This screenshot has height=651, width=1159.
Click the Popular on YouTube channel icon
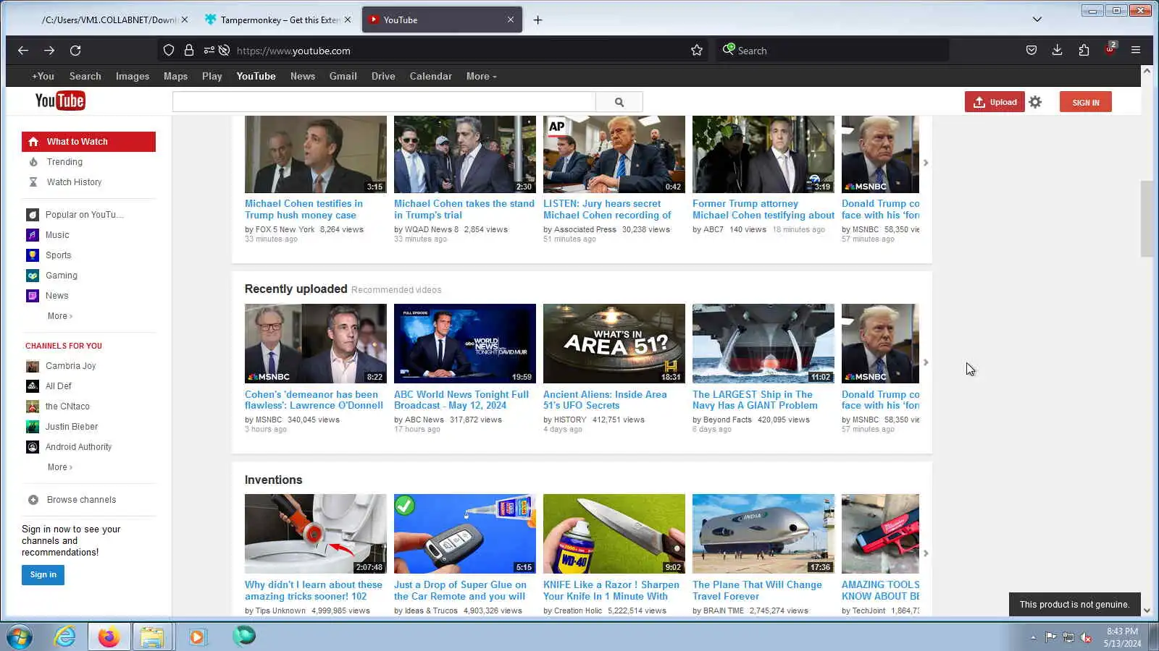33,215
